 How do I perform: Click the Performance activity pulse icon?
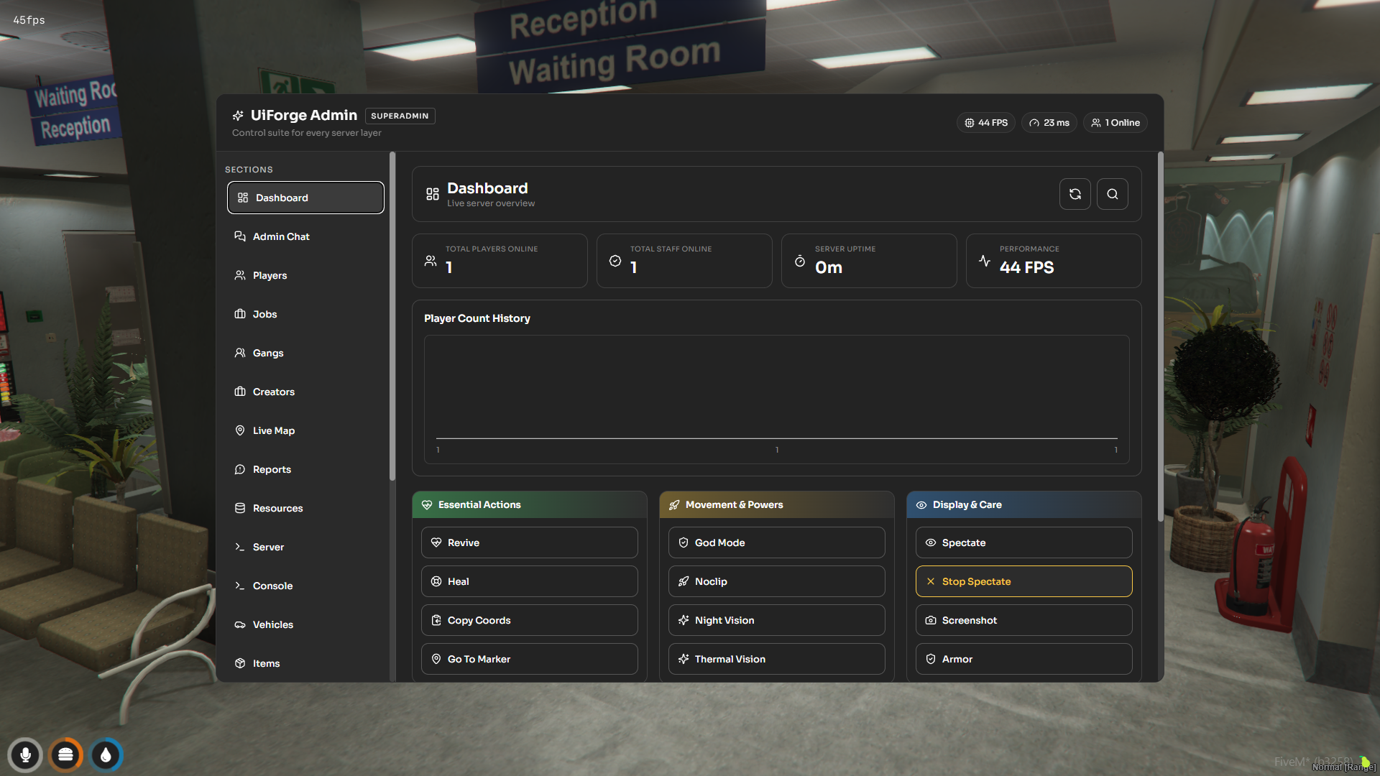tap(985, 261)
